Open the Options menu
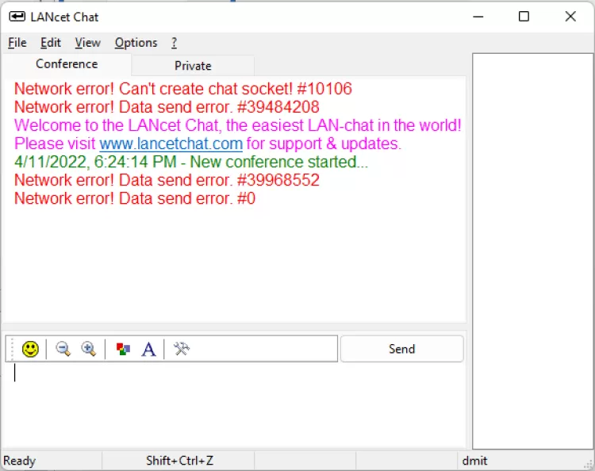Screen dimensions: 595x471 click(136, 43)
